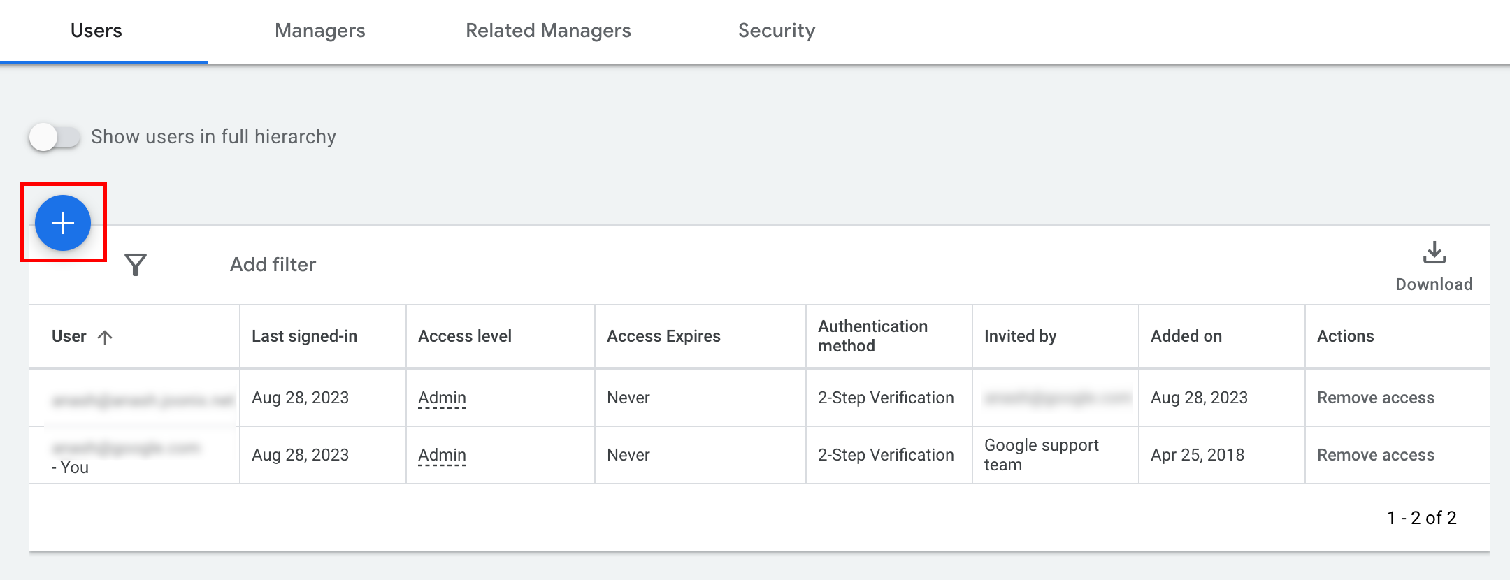Image resolution: width=1510 pixels, height=580 pixels.
Task: Switch to the Managers tab
Action: click(x=319, y=31)
